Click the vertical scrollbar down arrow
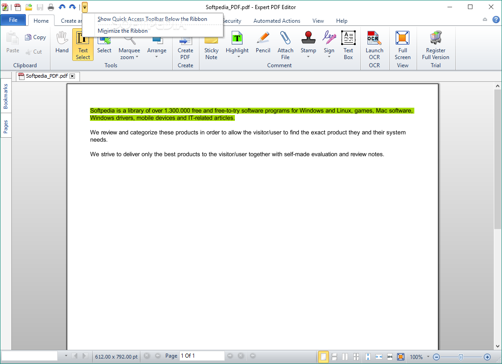 [497, 346]
